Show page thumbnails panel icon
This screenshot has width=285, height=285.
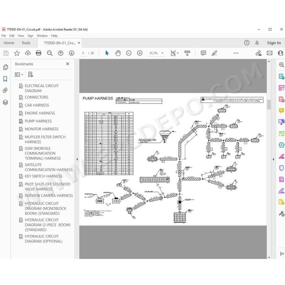click(x=5, y=67)
